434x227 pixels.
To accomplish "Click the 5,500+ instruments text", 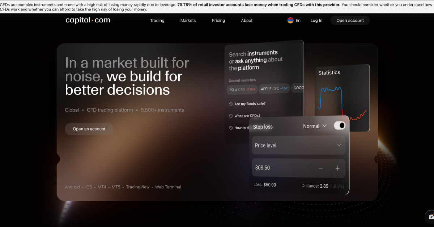I will coord(162,110).
